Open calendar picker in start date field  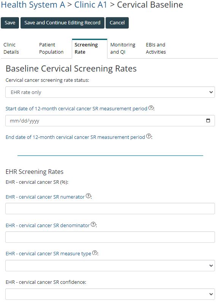208,121
